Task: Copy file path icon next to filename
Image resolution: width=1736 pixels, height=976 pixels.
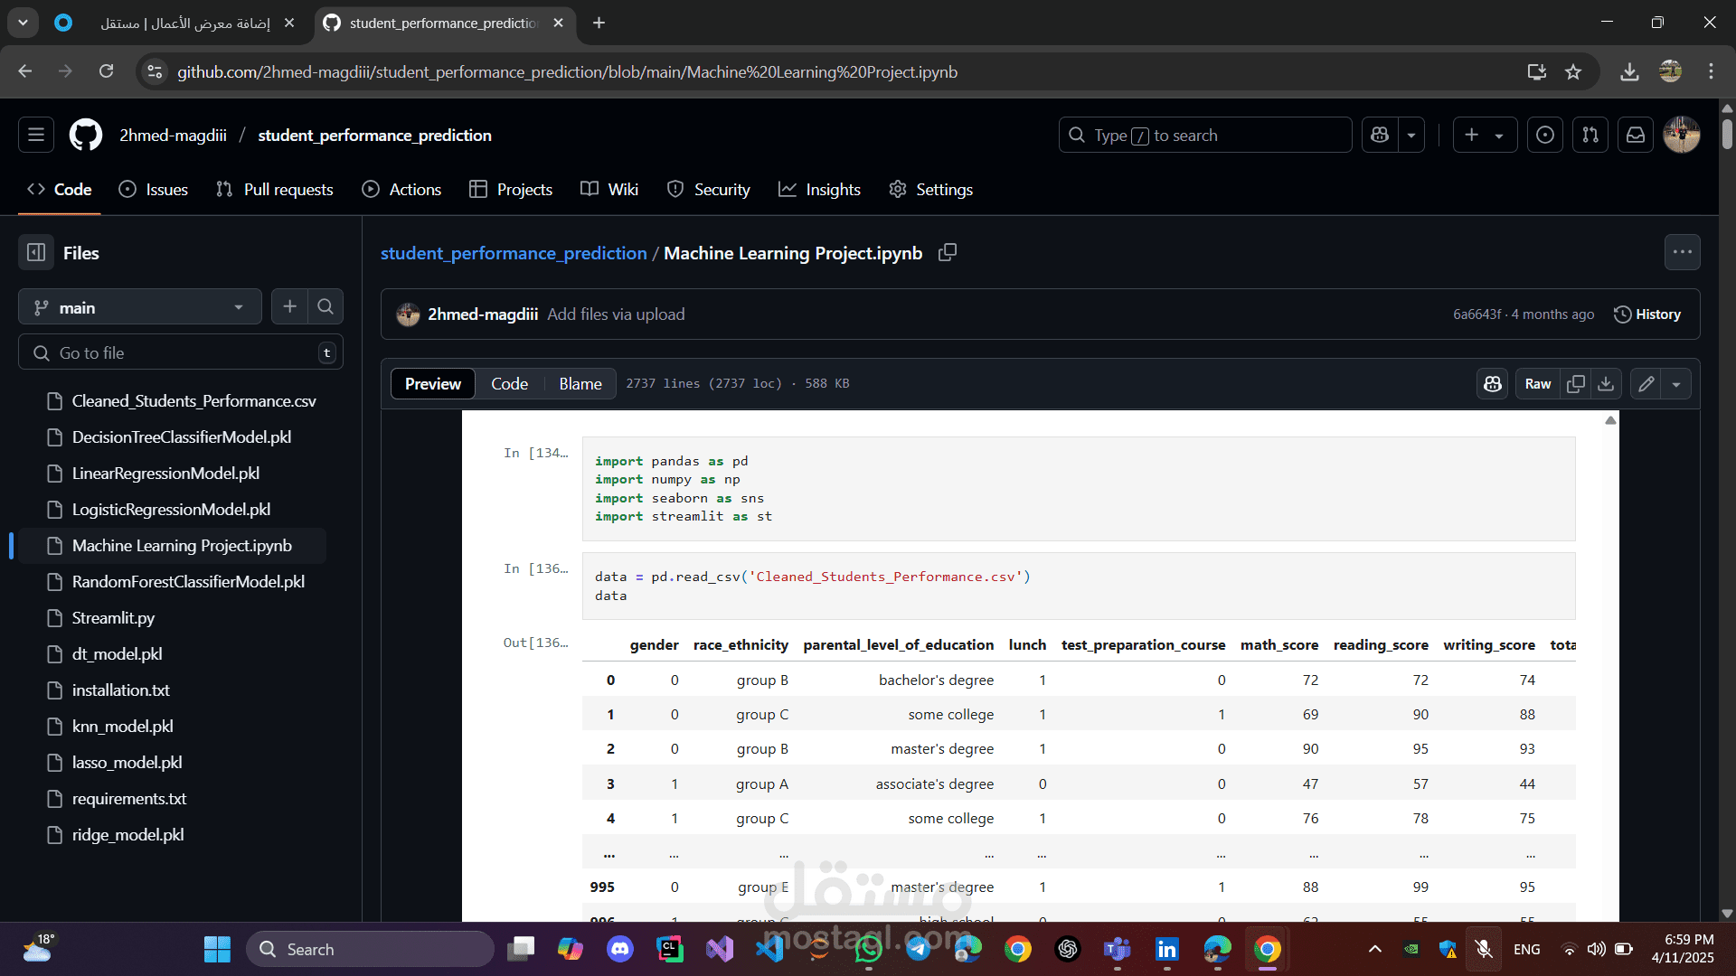Action: coord(948,253)
